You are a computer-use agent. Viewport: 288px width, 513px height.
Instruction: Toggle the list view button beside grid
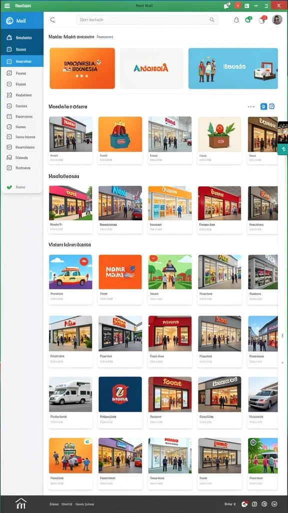[x=271, y=106]
